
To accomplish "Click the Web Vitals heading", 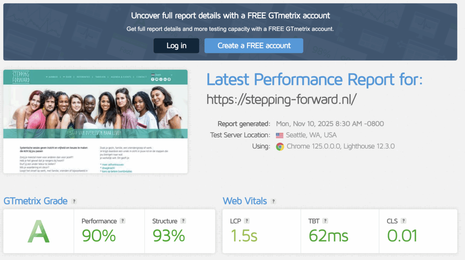I will (245, 201).
